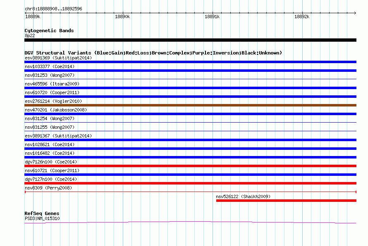Image resolution: width=368 pixels, height=246 pixels.
Task: Click the chr8:18888908..18892596 coordinates text
Action: coord(53,9)
